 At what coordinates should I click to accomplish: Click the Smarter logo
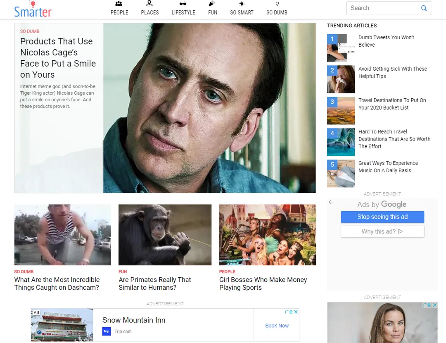coord(33,9)
